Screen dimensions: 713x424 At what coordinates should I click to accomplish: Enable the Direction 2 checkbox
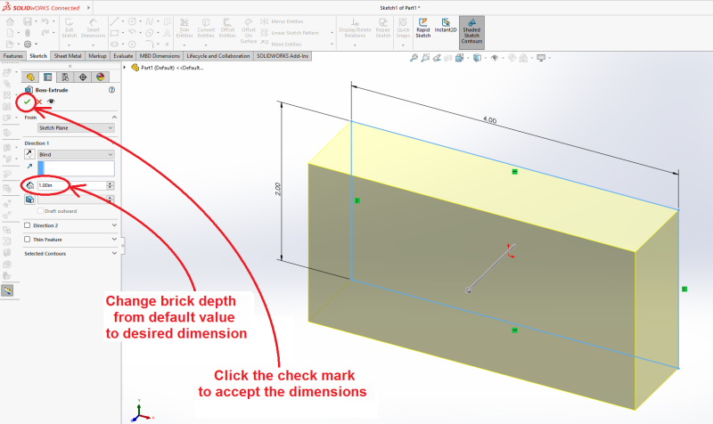pos(27,225)
